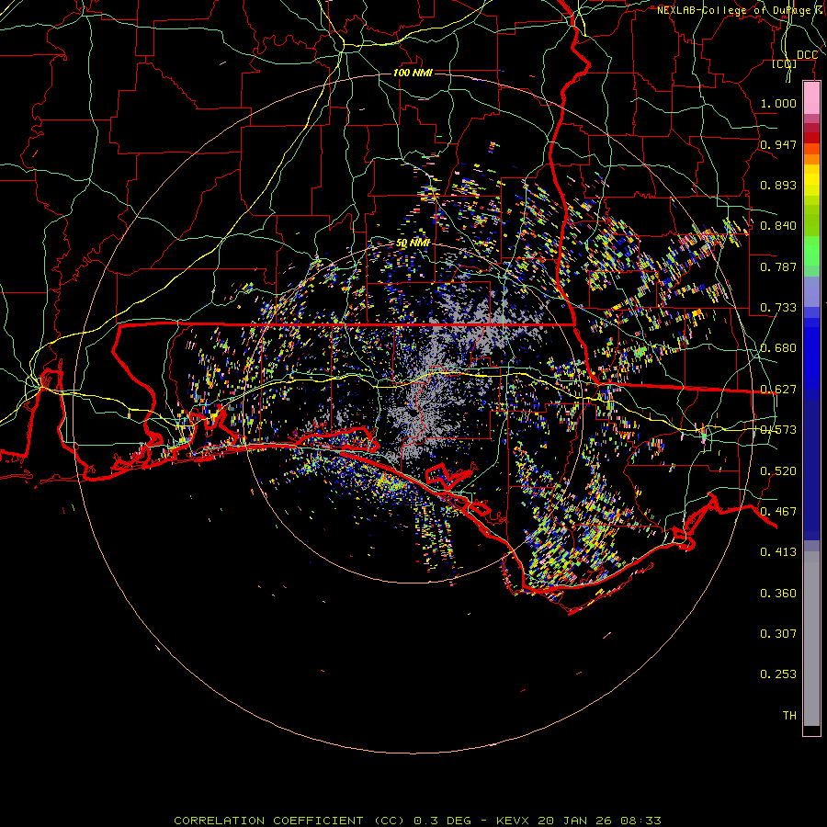This screenshot has width=827, height=827.
Task: Click the TH threshold label on the colorbar
Action: coord(789,716)
